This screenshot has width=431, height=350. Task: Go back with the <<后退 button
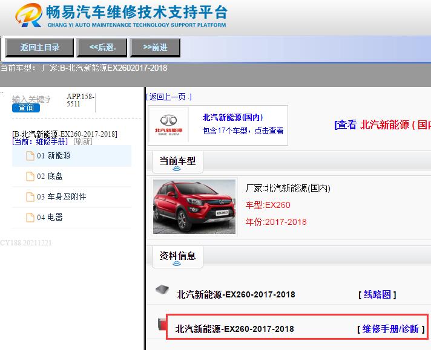(x=102, y=47)
